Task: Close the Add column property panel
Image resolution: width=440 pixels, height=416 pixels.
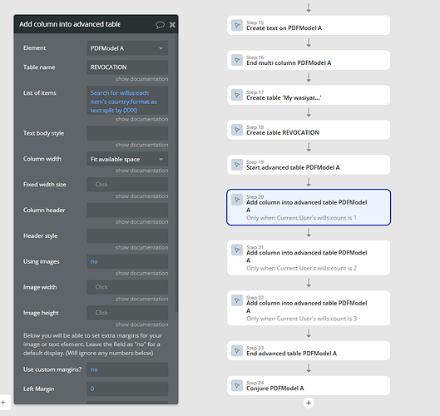Action: (x=172, y=25)
